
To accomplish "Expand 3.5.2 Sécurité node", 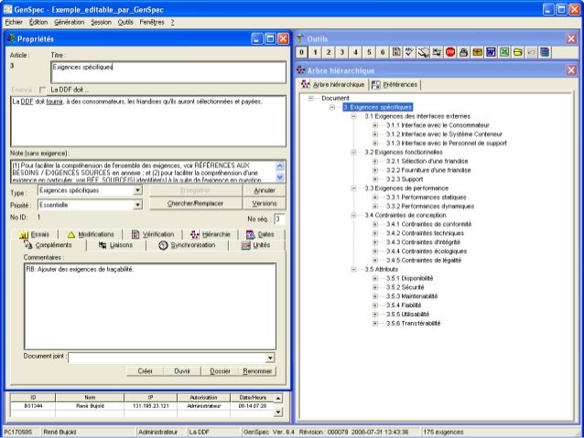I will 375,287.
